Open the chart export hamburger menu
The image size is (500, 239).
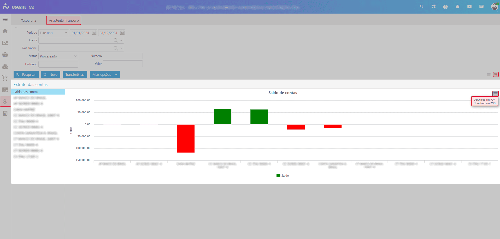(495, 94)
